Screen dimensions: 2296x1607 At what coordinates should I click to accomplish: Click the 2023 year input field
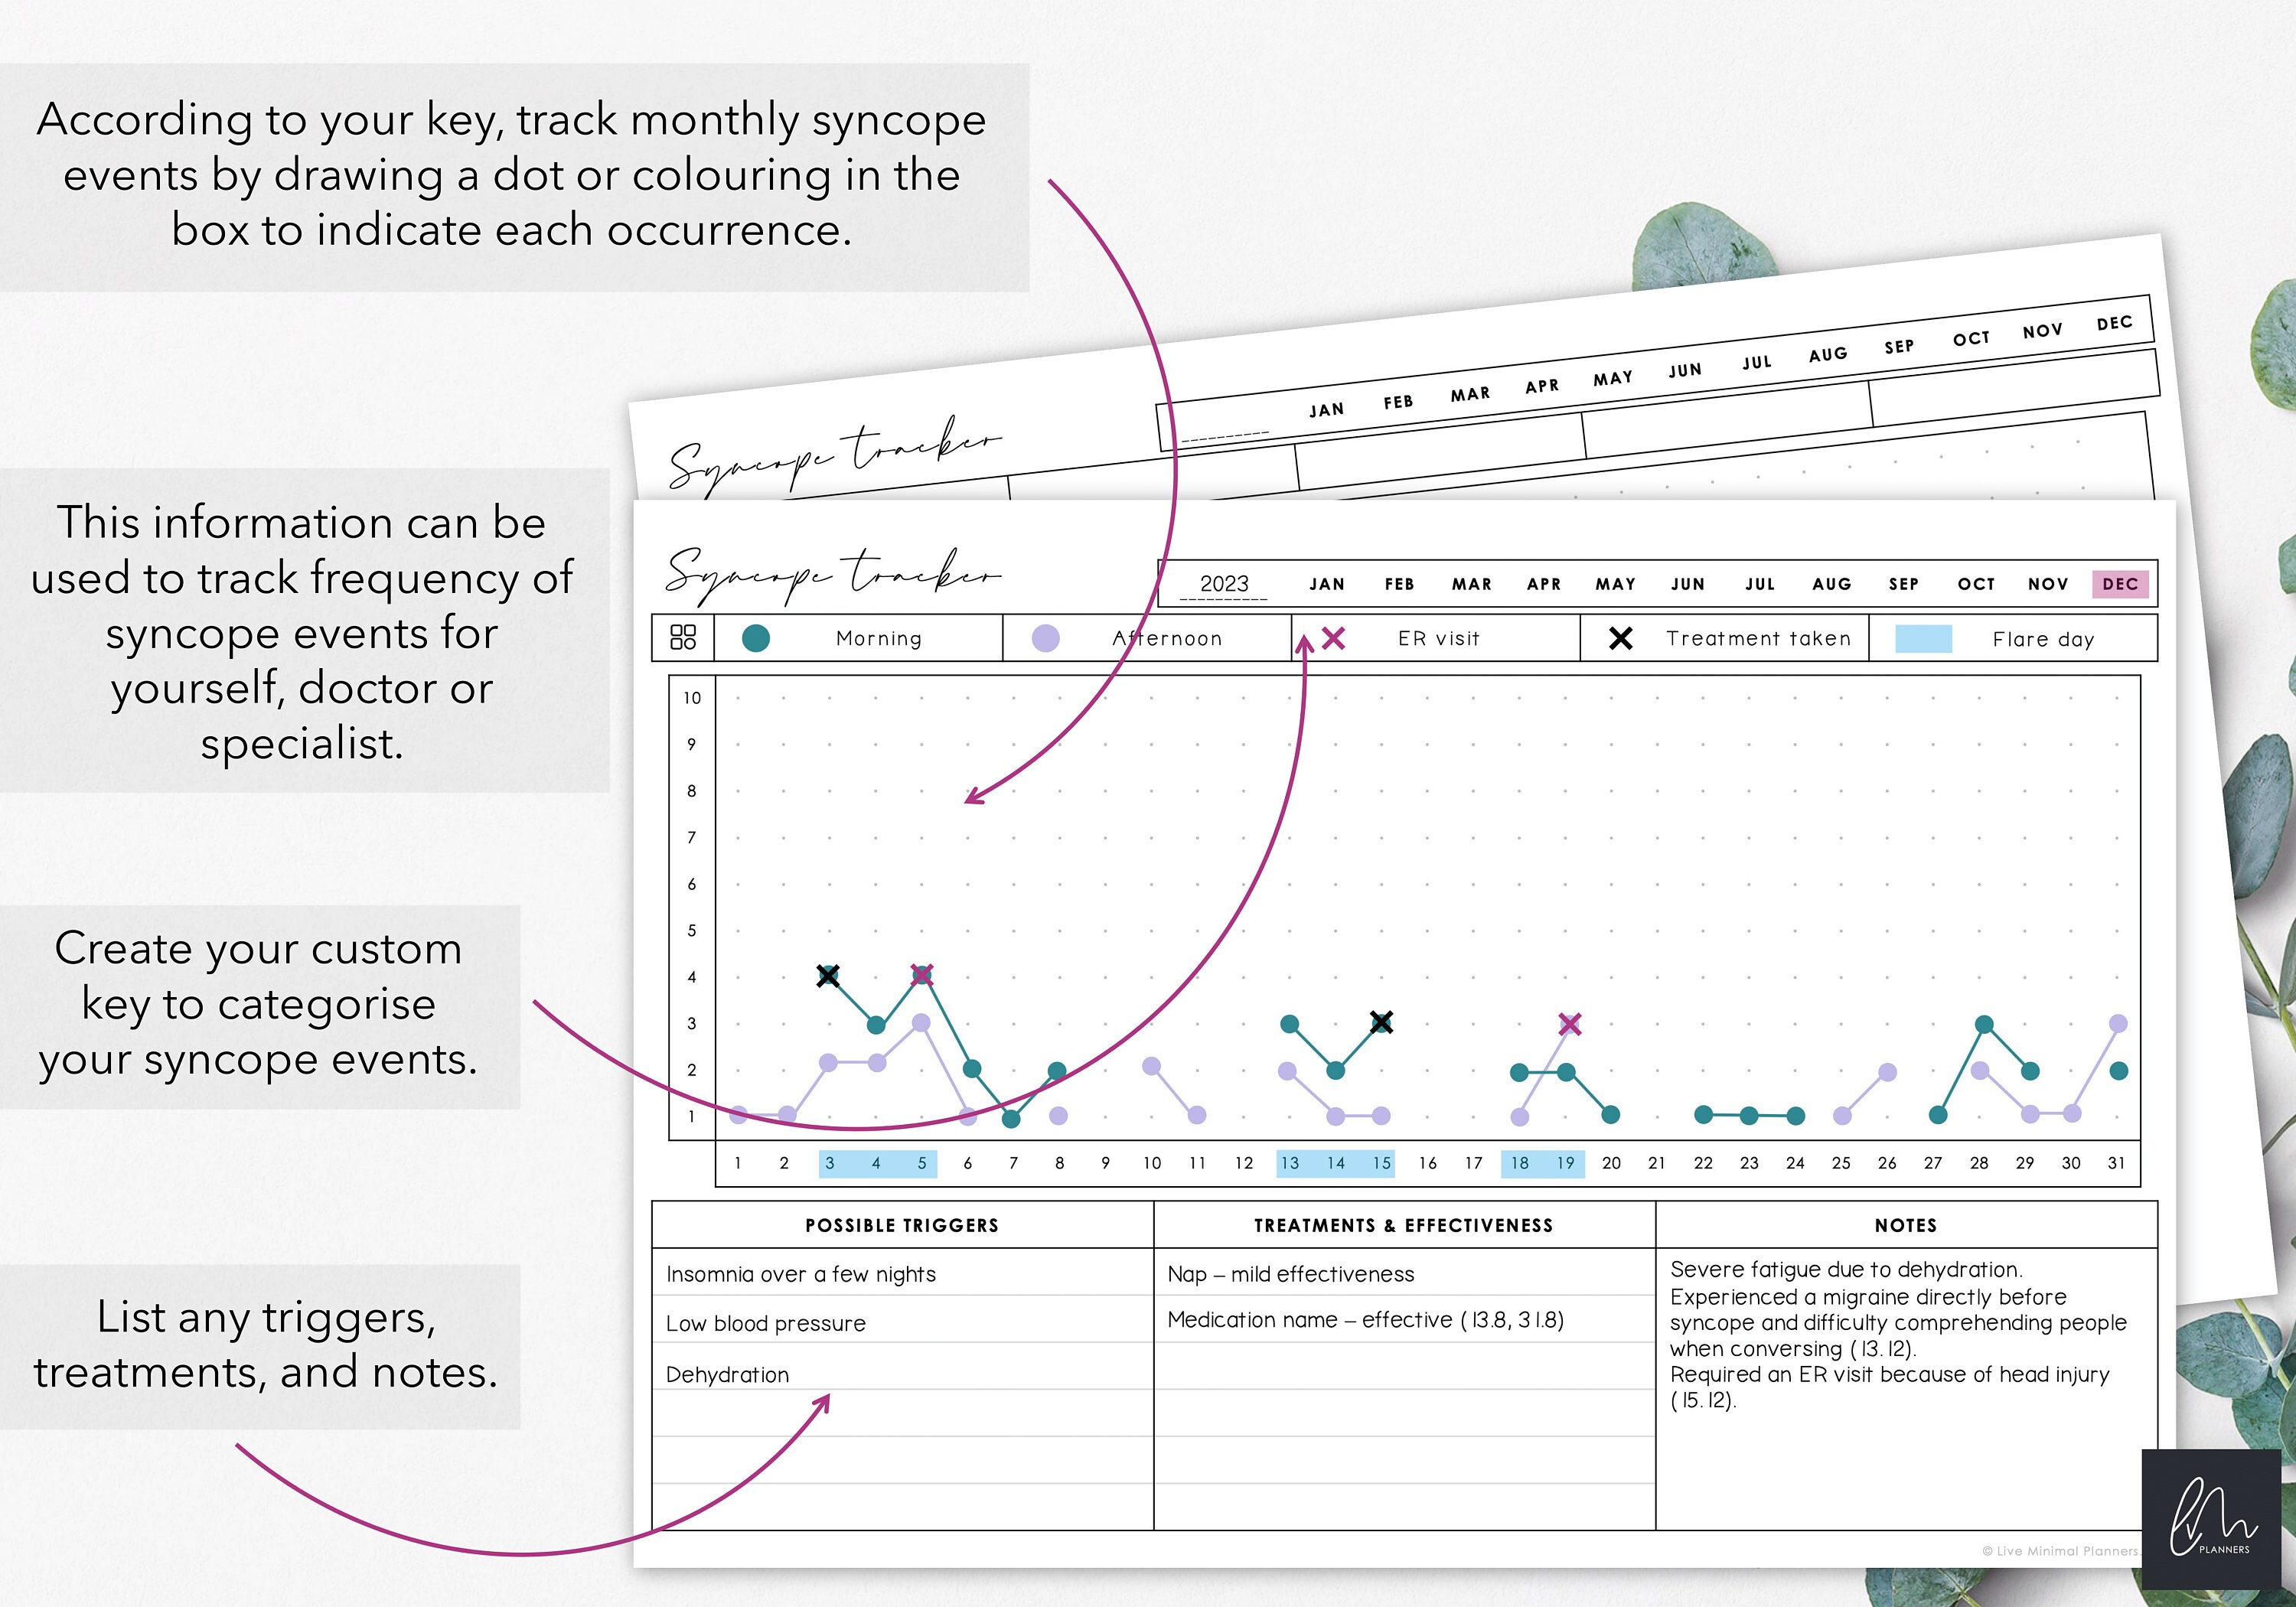click(1225, 583)
